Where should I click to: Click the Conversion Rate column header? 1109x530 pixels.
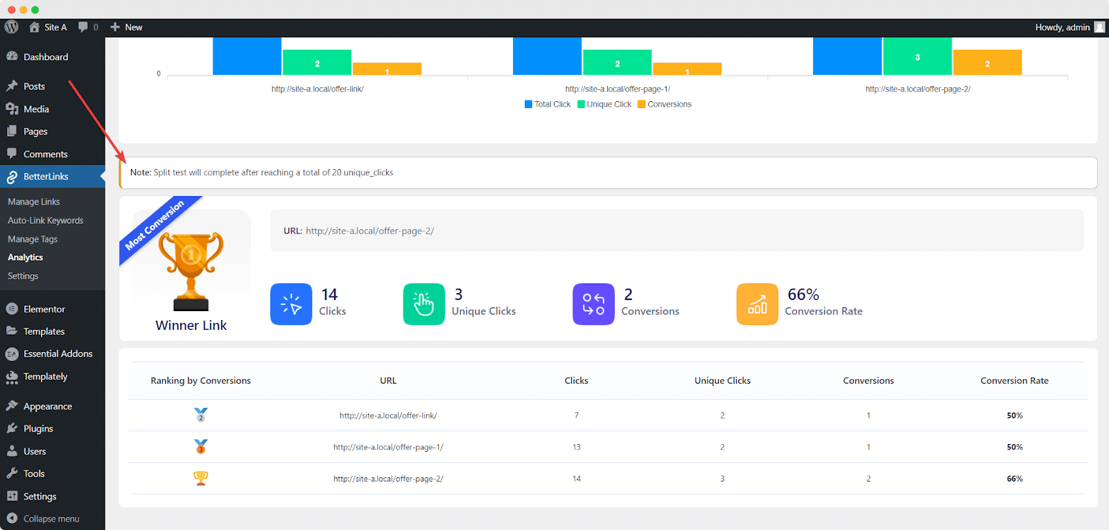(x=1014, y=380)
